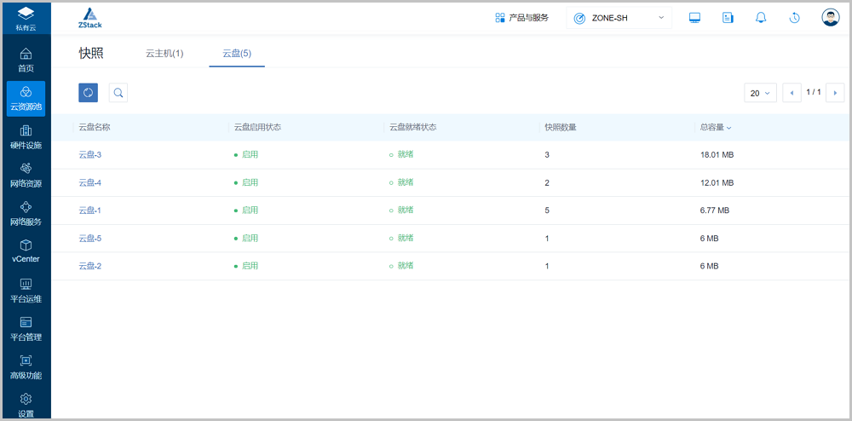The image size is (852, 421).
Task: Go to the previous page arrow
Action: point(792,93)
